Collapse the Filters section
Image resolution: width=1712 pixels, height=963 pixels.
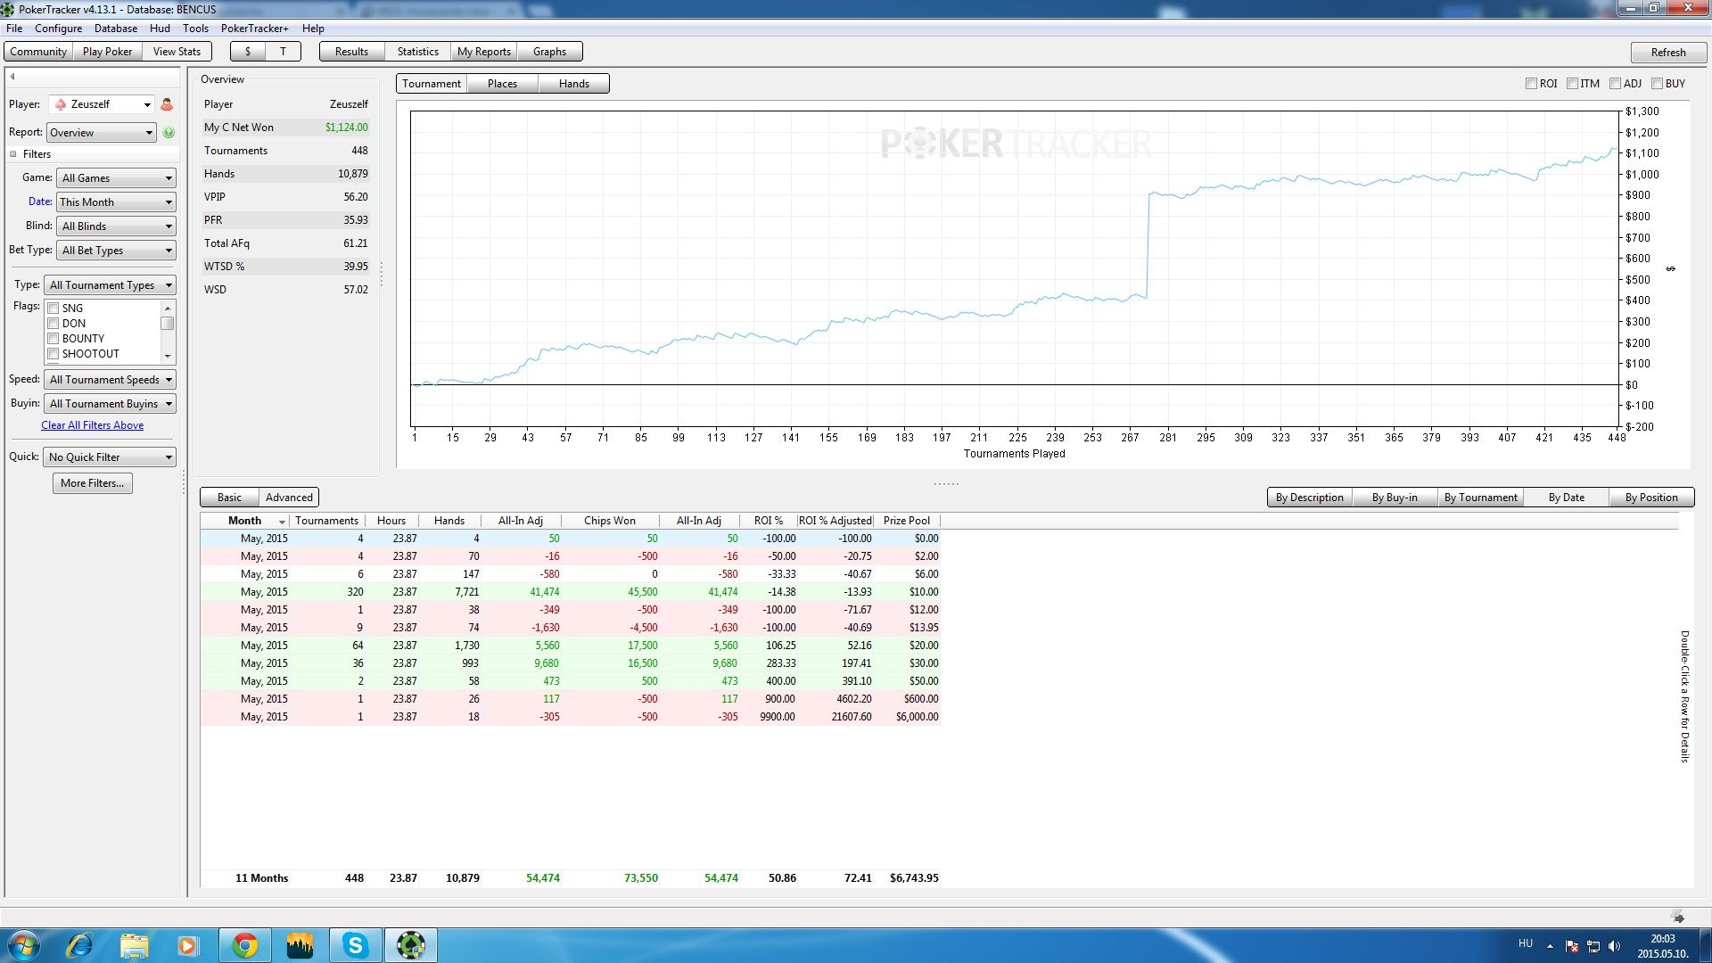pyautogui.click(x=13, y=154)
